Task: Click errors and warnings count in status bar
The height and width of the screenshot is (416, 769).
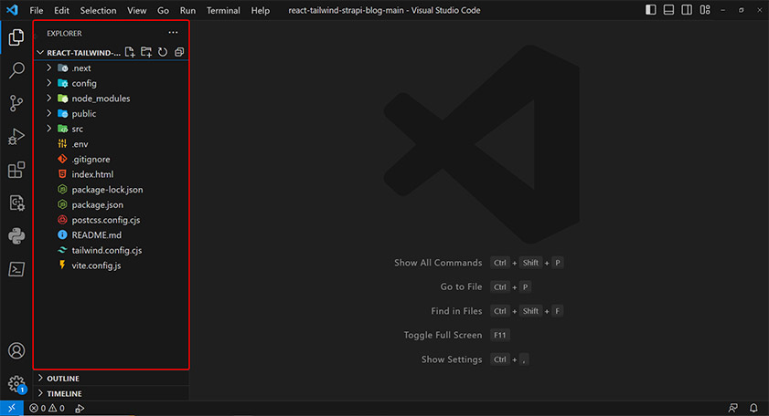Action: (47, 408)
